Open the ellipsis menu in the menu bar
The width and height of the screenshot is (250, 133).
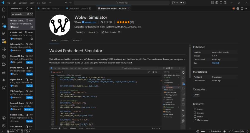50,3
